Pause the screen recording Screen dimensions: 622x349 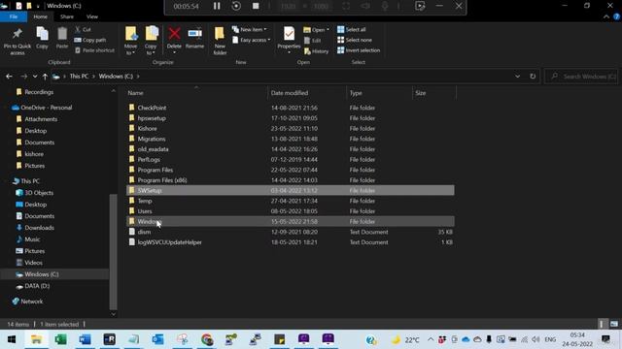click(x=217, y=6)
